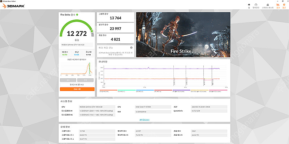Toggle the orange-red frame rate legend
289x144 pixels.
click(x=108, y=91)
